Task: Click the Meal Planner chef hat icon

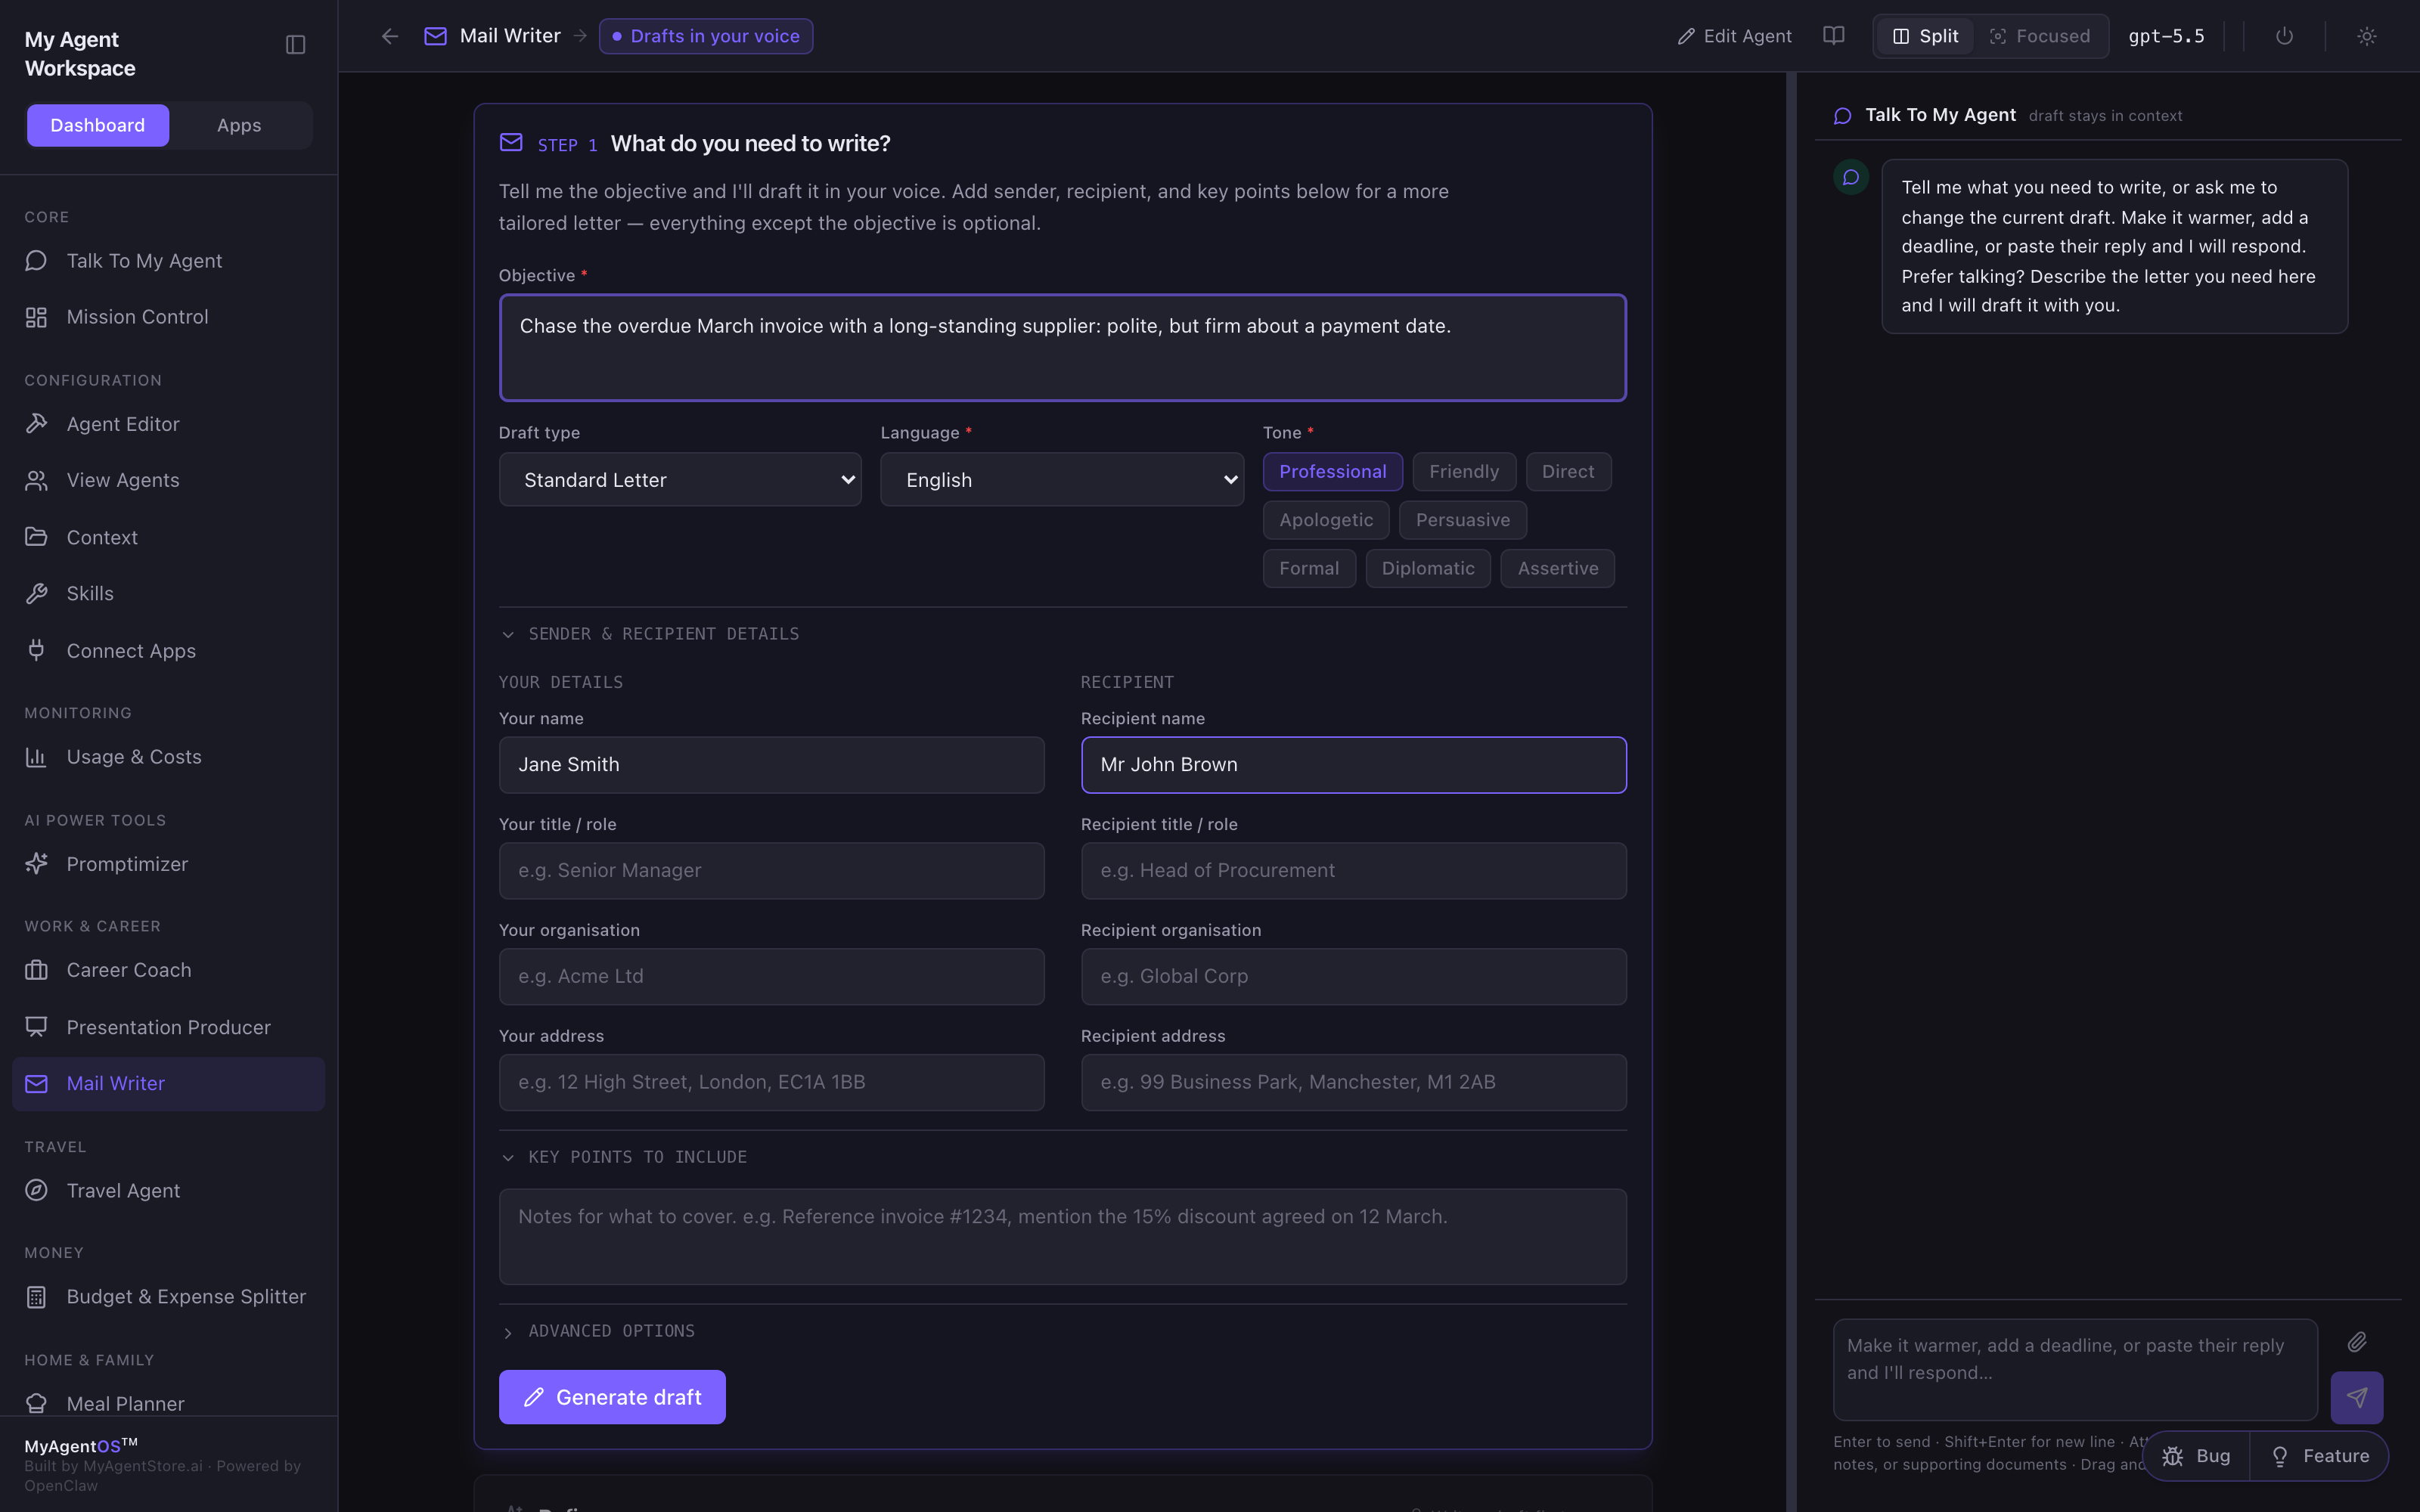Action: [36, 1403]
